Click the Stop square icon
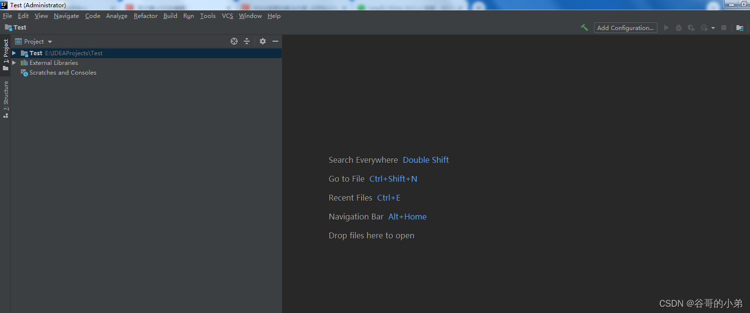The image size is (750, 313). coord(724,28)
